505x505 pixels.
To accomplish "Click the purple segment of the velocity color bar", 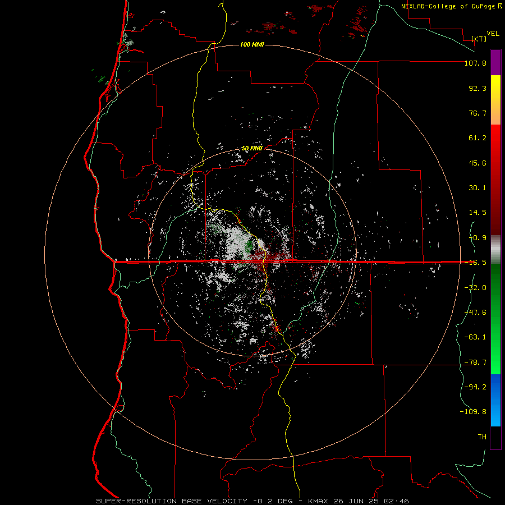I will 495,62.
